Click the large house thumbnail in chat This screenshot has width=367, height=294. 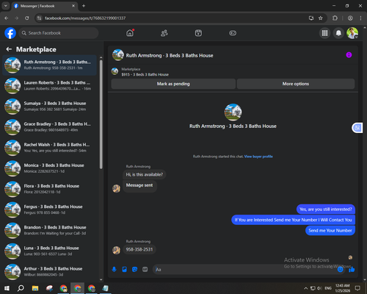233,112
